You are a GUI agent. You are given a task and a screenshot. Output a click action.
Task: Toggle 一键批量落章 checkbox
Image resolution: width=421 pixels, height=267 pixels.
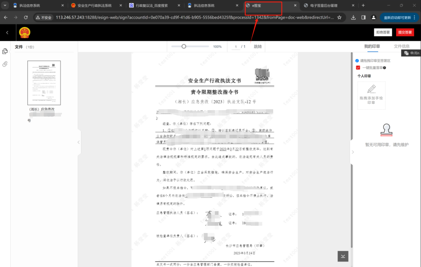tap(358, 68)
